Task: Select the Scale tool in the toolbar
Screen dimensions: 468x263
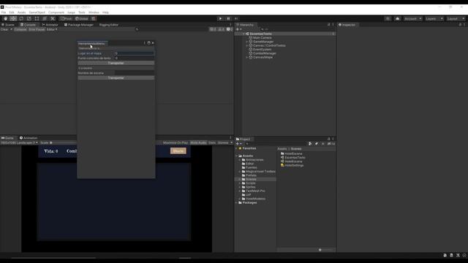Action: 29,18
